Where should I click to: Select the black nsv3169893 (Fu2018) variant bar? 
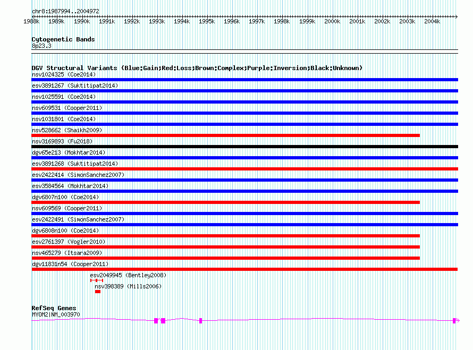click(244, 147)
